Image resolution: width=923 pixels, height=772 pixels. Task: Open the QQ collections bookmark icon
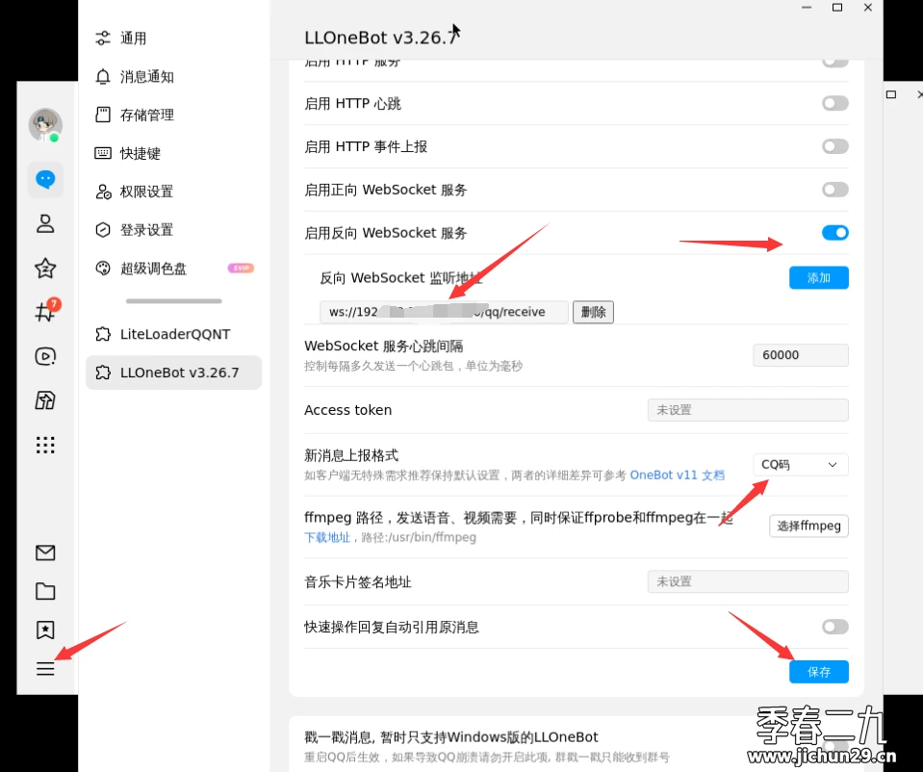[44, 630]
